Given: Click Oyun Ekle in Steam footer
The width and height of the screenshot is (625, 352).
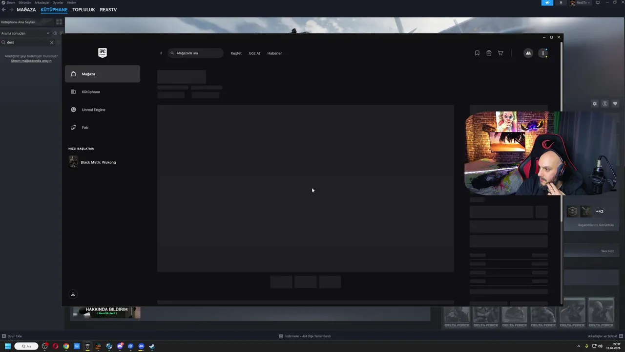Looking at the screenshot, I should 12,336.
